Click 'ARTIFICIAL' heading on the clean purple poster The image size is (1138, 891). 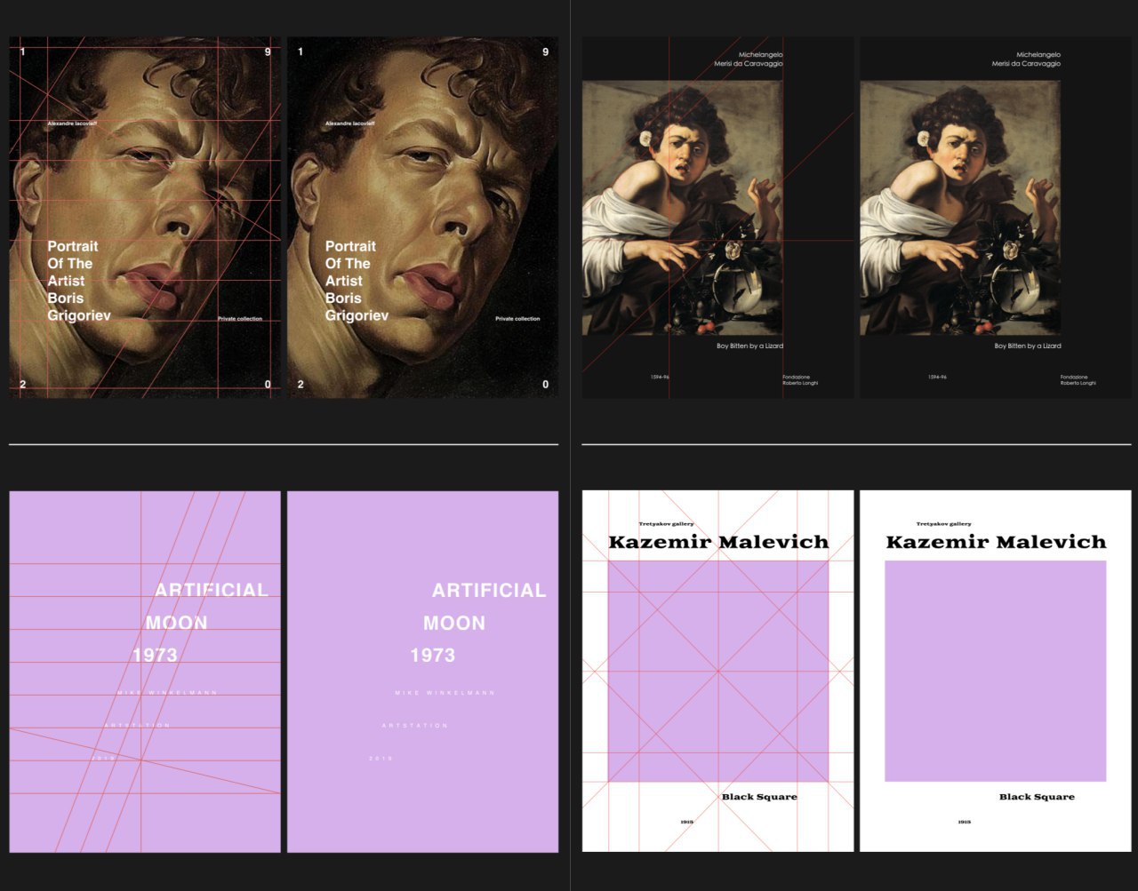489,591
